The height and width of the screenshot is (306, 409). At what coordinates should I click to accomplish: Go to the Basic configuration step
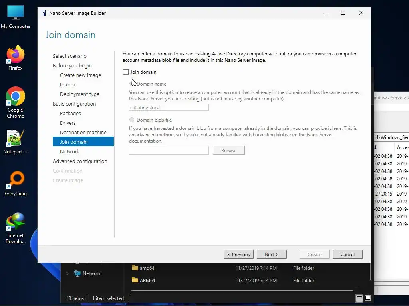74,104
